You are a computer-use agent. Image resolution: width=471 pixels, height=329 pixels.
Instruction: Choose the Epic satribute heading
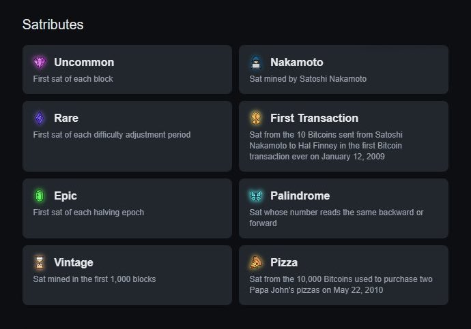coord(66,195)
